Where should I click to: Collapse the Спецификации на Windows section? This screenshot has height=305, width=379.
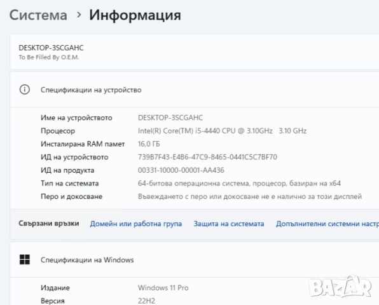[195, 260]
